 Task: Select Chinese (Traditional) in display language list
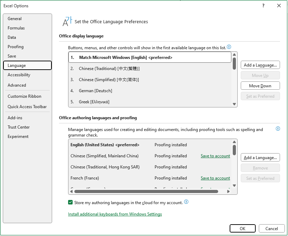(x=150, y=69)
